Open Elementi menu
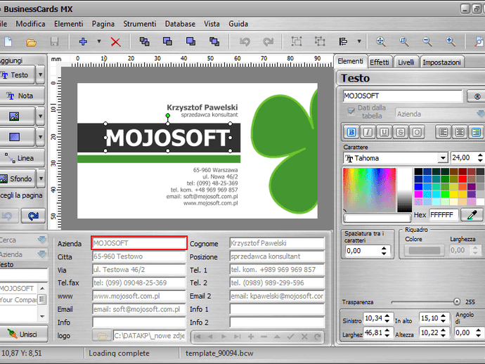The height and width of the screenshot is (364, 485). [x=69, y=24]
